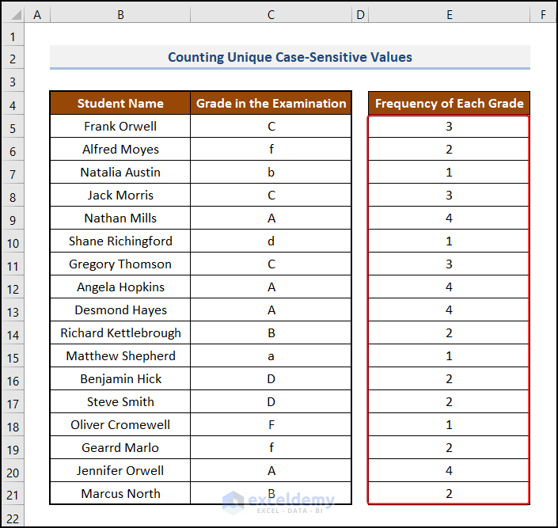Click frequency value 4 in row 9
558x528 pixels.
coord(449,218)
